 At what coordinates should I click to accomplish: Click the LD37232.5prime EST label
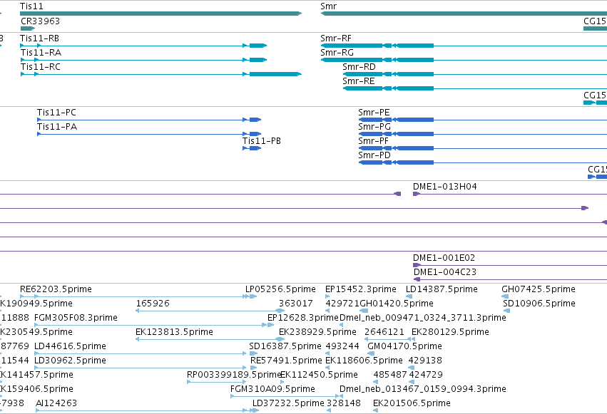(x=288, y=403)
